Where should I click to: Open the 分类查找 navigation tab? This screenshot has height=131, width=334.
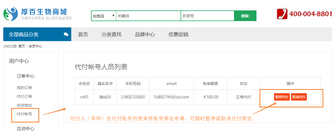[112, 35]
